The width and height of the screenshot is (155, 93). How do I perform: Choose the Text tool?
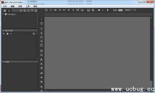41,29
